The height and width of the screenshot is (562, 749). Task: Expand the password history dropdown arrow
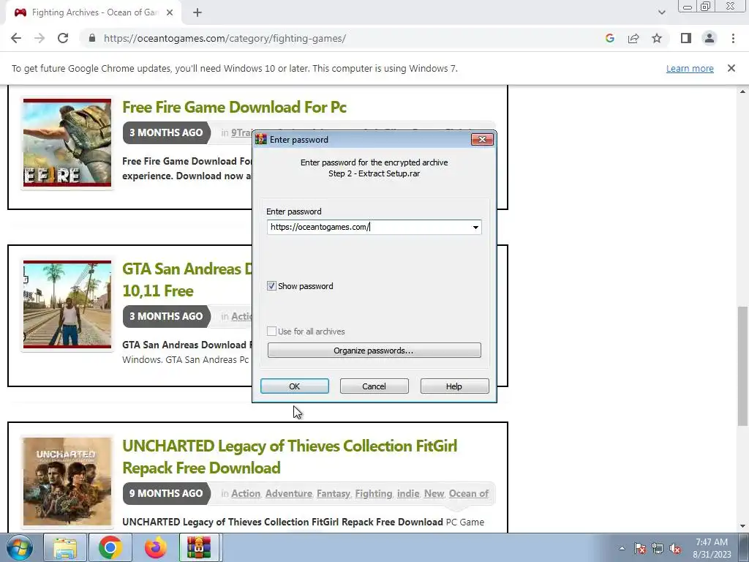[x=475, y=227]
